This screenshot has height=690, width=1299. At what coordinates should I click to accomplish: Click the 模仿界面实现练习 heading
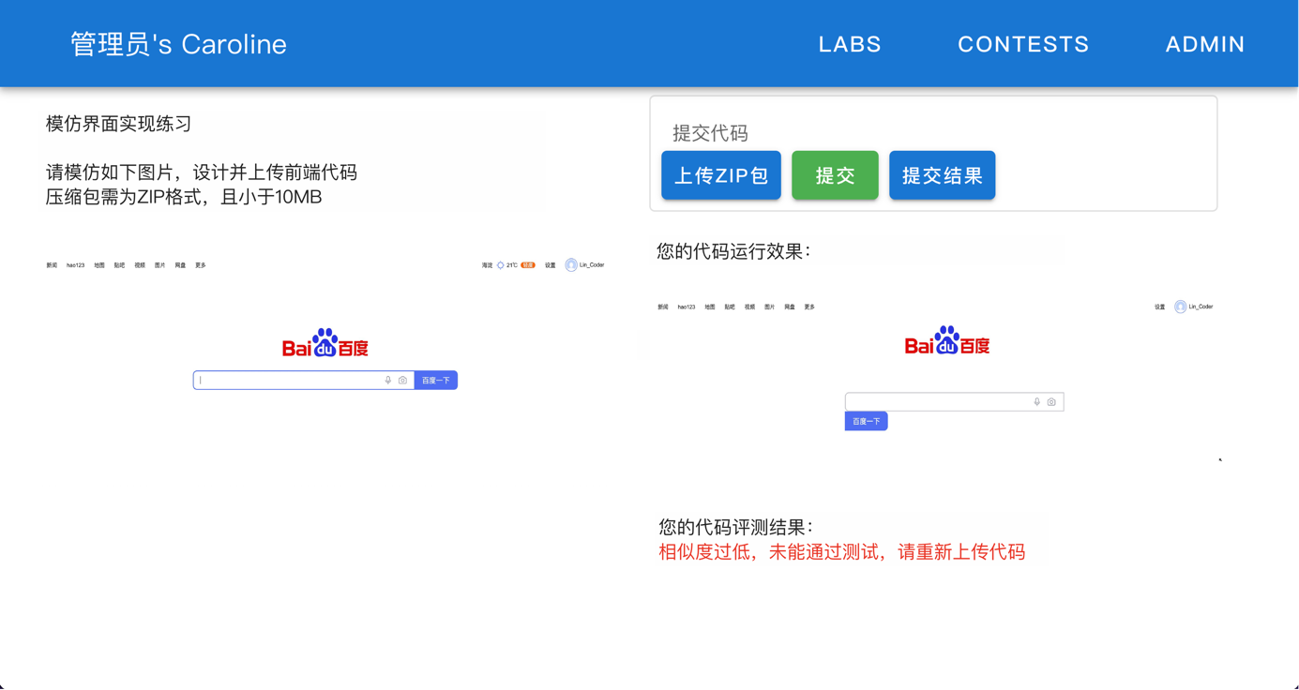point(119,124)
